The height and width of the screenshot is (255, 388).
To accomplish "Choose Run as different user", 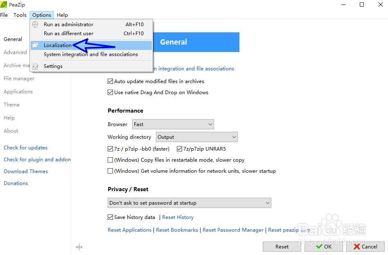I will click(x=91, y=34).
